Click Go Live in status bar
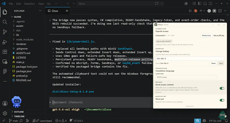Image resolution: width=230 pixels, height=123 pixels. [215, 121]
